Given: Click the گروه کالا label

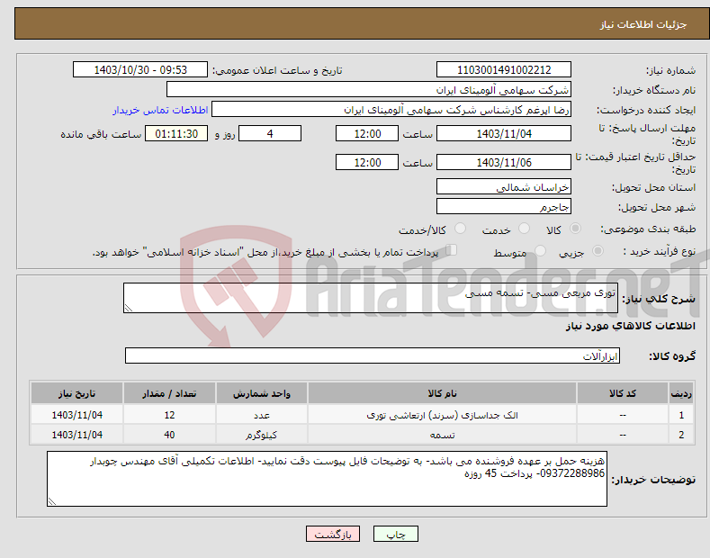Looking at the screenshot, I should point(672,356).
